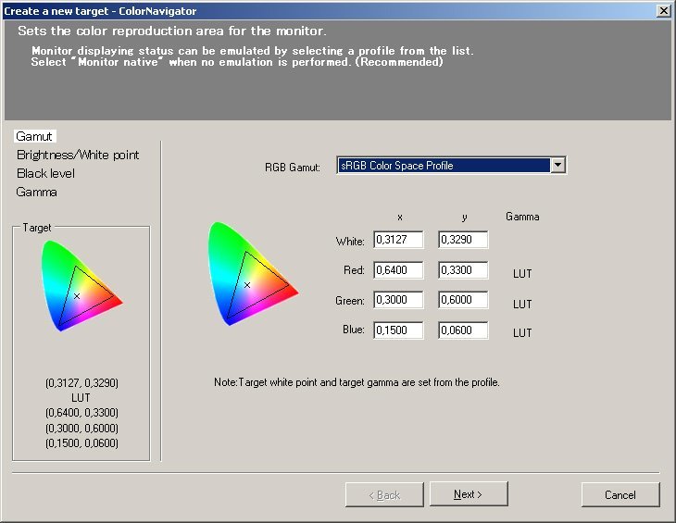Click the disabled Back button
Screen dimensions: 676x523
384,494
